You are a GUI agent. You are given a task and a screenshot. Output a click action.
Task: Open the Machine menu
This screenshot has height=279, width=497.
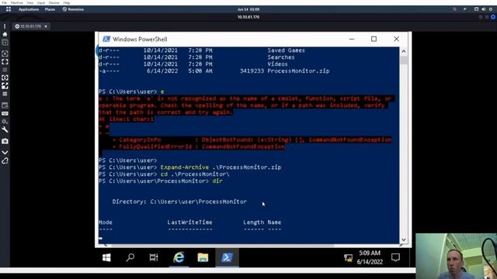17,2
